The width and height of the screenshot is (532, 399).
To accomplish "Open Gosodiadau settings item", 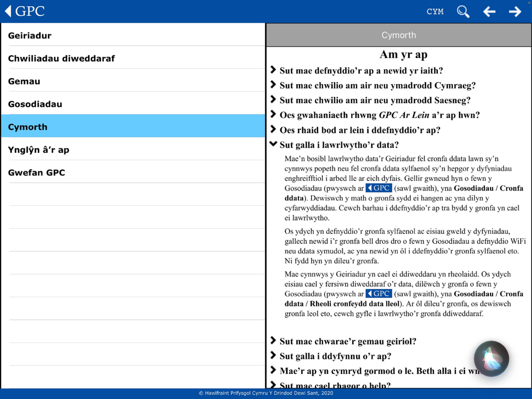I will click(x=133, y=104).
